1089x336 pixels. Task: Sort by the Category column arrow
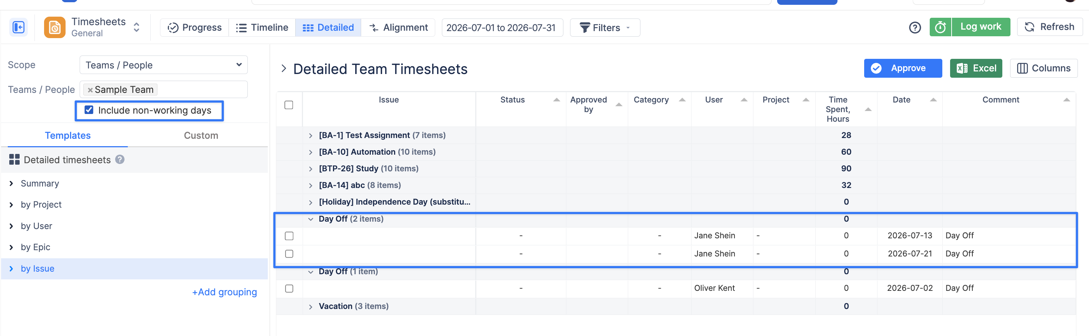pyautogui.click(x=682, y=100)
